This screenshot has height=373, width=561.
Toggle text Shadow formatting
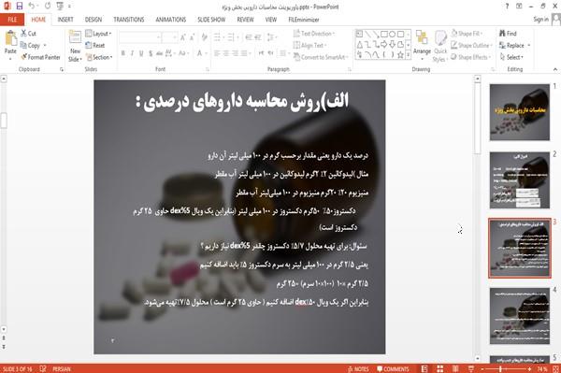[151, 53]
